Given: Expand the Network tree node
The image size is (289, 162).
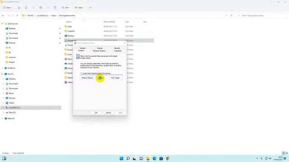Looking at the screenshot, I should [2, 118].
